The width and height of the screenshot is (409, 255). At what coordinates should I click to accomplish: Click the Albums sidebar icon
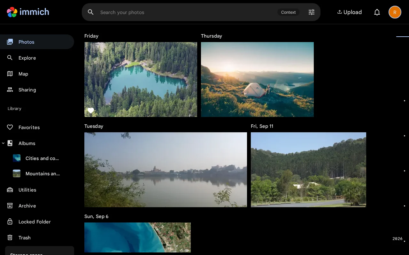(10, 143)
